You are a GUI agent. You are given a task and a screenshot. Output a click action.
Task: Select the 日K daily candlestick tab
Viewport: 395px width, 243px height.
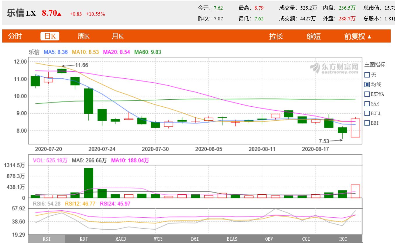coord(50,36)
